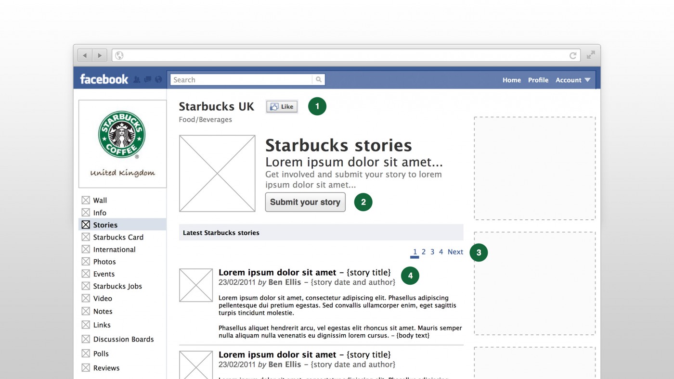Click the icon beside Notes

[x=86, y=311]
